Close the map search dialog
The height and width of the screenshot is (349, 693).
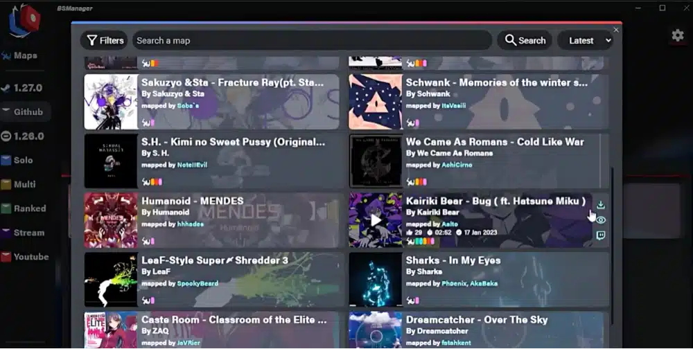tap(616, 30)
